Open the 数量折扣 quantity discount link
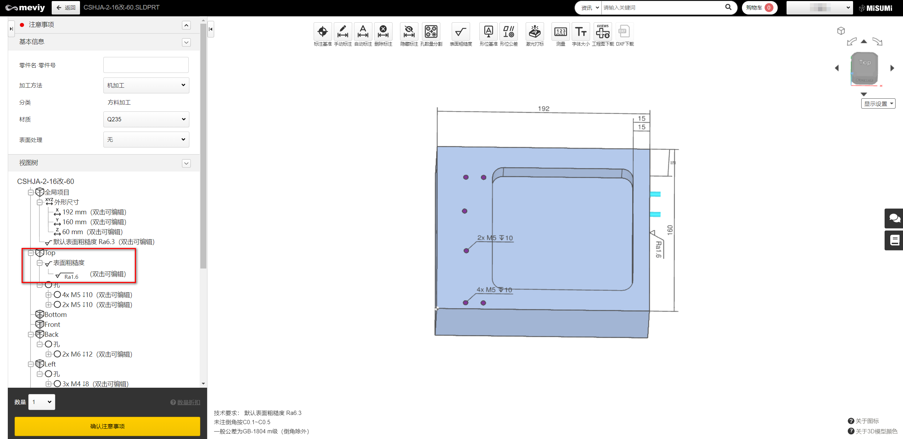Image resolution: width=903 pixels, height=439 pixels. coord(188,402)
